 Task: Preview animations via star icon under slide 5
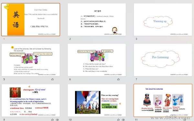tap(52, 79)
